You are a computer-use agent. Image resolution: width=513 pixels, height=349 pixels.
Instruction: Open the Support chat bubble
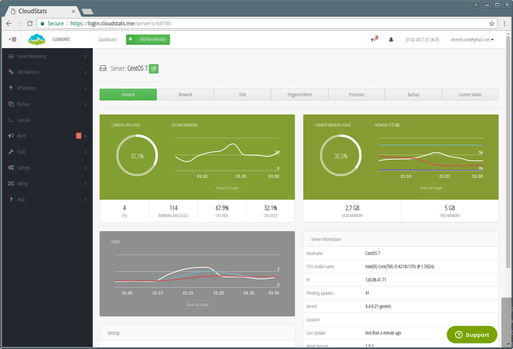click(472, 335)
